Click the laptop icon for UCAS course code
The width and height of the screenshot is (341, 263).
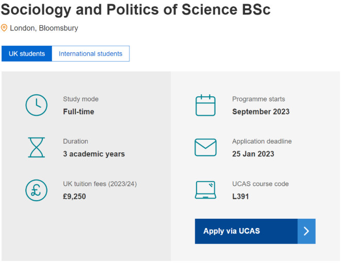pos(205,190)
